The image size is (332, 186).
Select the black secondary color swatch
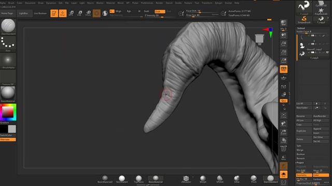tap(4, 129)
